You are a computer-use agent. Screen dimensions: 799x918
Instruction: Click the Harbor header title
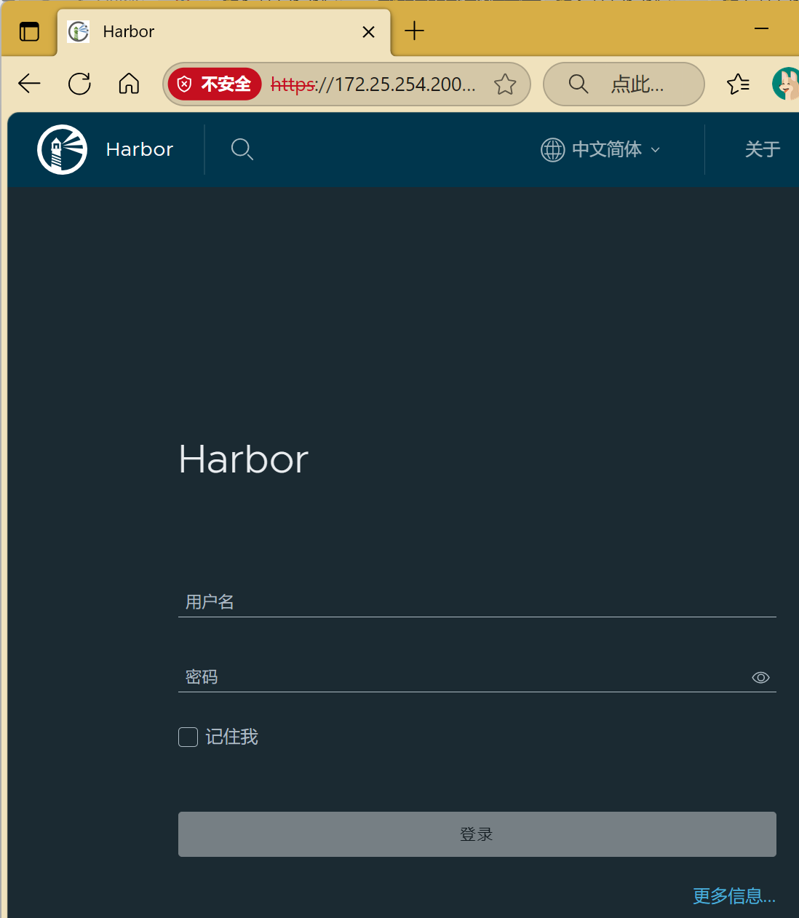pyautogui.click(x=140, y=149)
